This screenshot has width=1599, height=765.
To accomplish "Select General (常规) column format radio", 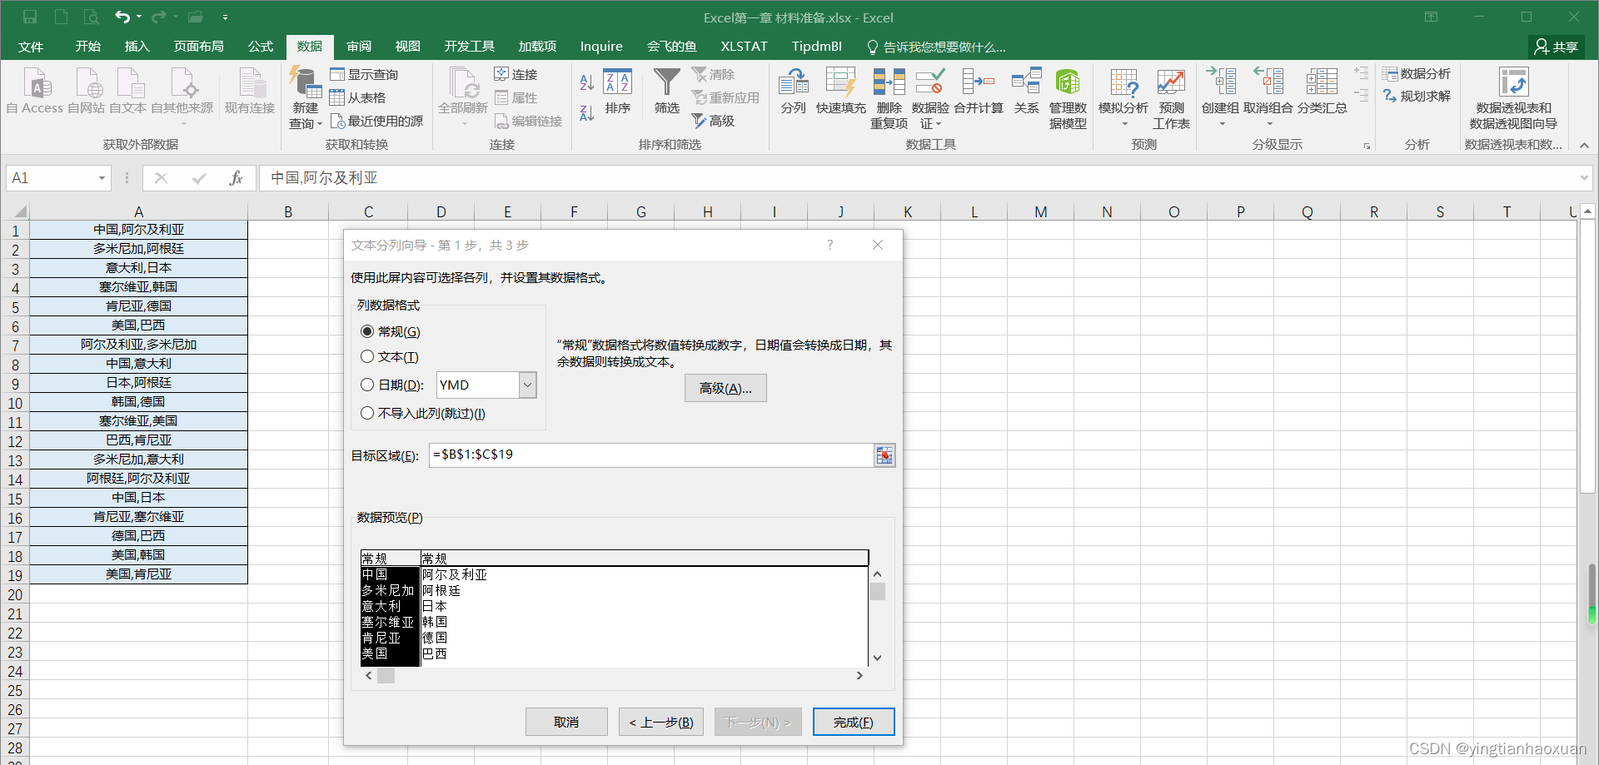I will [x=367, y=331].
